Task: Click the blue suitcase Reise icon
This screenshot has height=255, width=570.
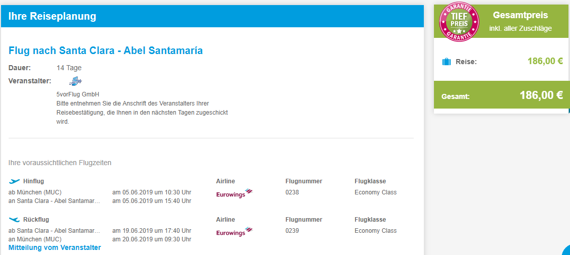Action: 446,62
